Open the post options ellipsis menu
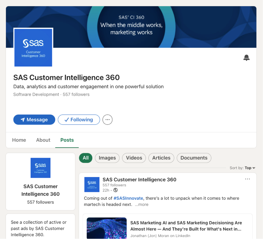Screen dimensions: 263x239 [247, 179]
